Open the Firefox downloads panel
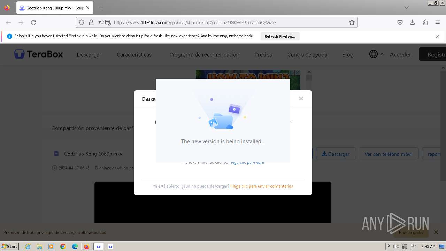Screen dimensions: 446x251 pos(413,22)
